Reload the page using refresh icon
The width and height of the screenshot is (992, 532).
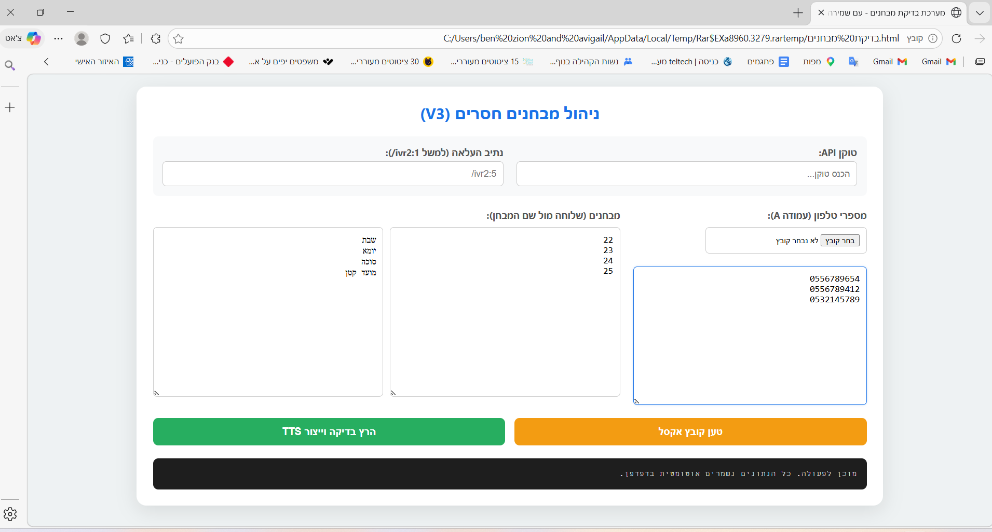tap(956, 38)
